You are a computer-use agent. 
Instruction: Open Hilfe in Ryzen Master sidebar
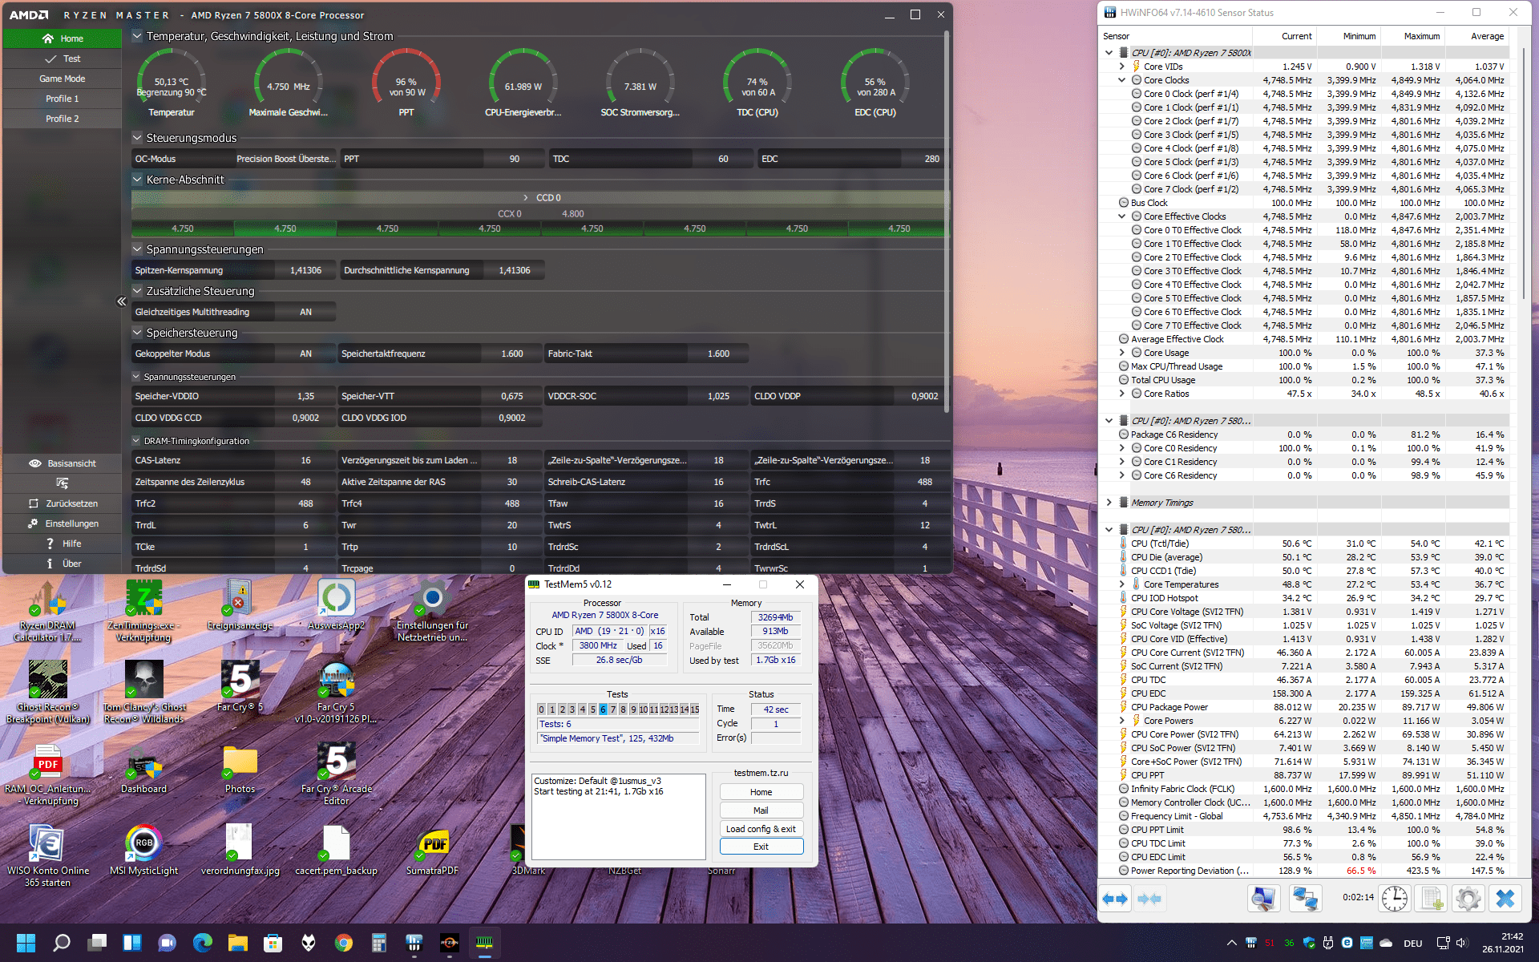point(63,544)
